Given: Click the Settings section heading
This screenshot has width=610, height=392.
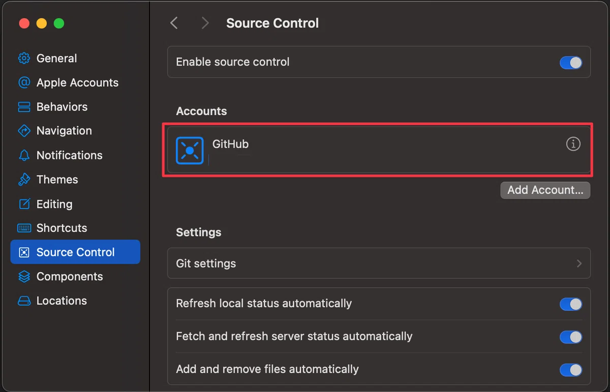Looking at the screenshot, I should coord(199,233).
